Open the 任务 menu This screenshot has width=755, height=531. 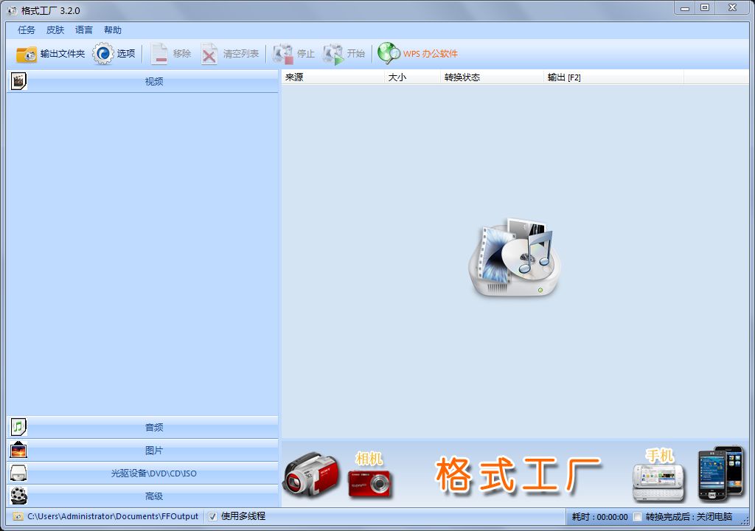coord(27,30)
